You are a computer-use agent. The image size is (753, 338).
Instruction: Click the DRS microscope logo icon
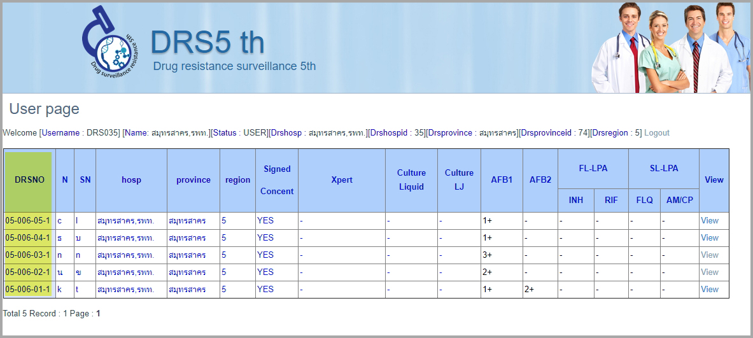pos(109,44)
